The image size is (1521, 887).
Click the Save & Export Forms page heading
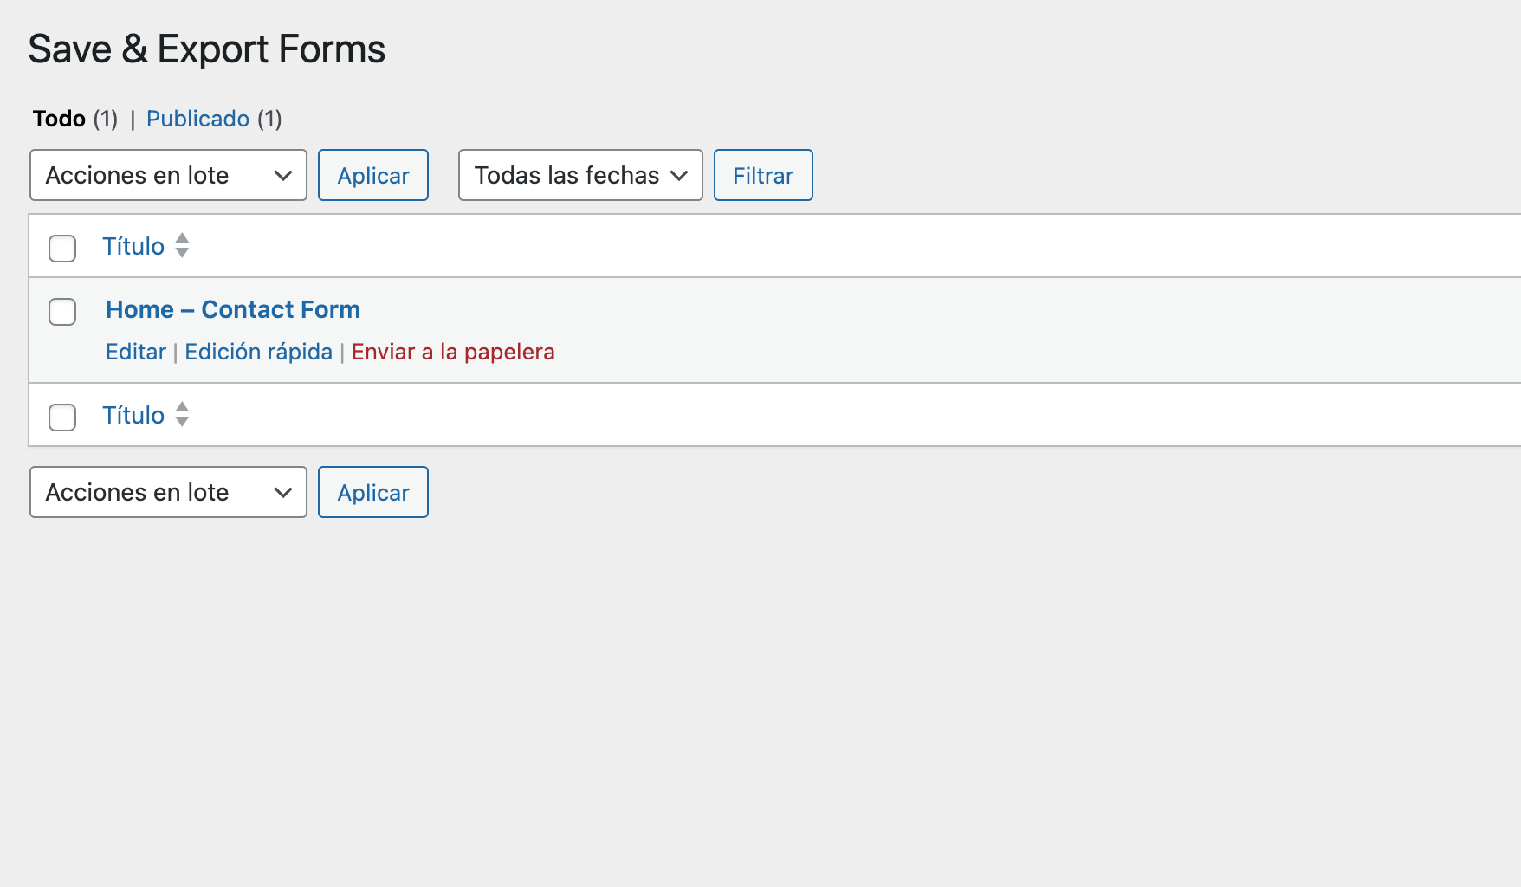click(206, 49)
